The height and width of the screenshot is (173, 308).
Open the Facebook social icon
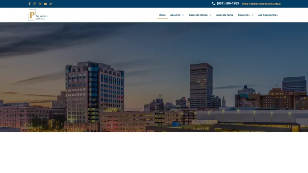[x=29, y=4]
